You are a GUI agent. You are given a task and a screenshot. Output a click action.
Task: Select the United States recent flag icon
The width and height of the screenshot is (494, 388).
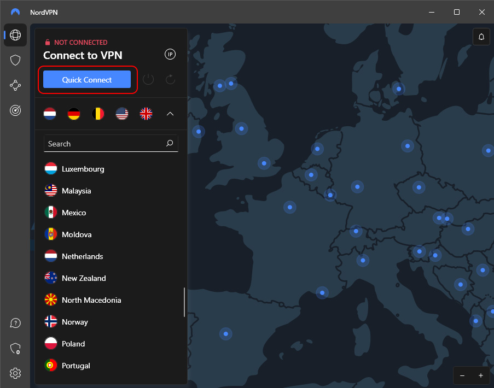(122, 114)
